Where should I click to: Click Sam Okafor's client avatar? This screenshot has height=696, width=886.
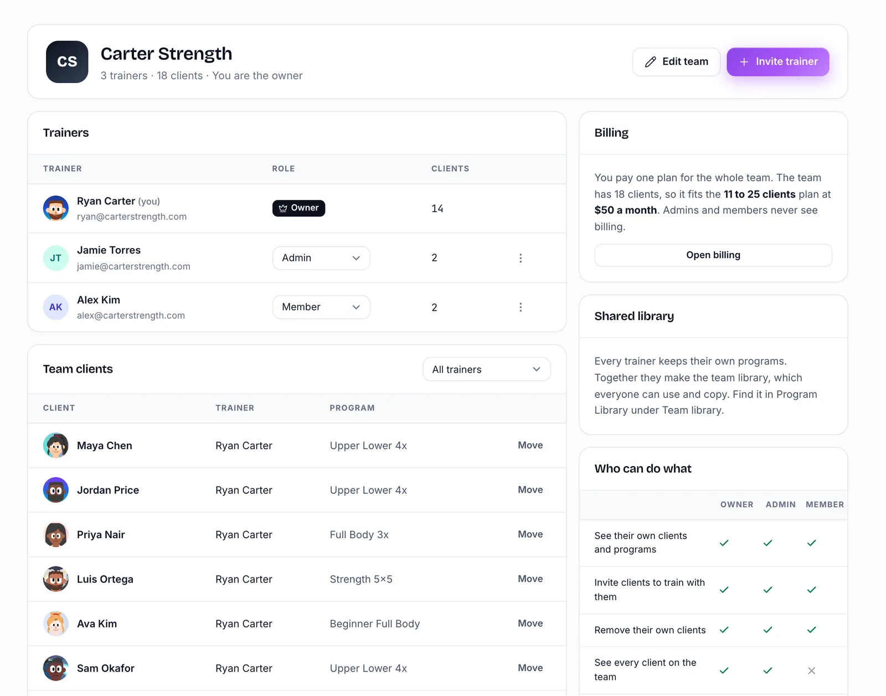click(x=56, y=668)
